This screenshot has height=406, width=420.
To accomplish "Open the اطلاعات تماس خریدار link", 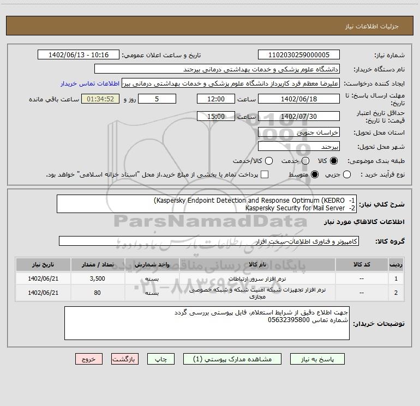I will click(x=90, y=83).
